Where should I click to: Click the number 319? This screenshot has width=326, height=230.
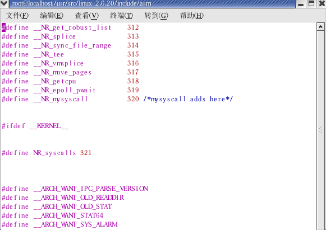[x=133, y=90]
